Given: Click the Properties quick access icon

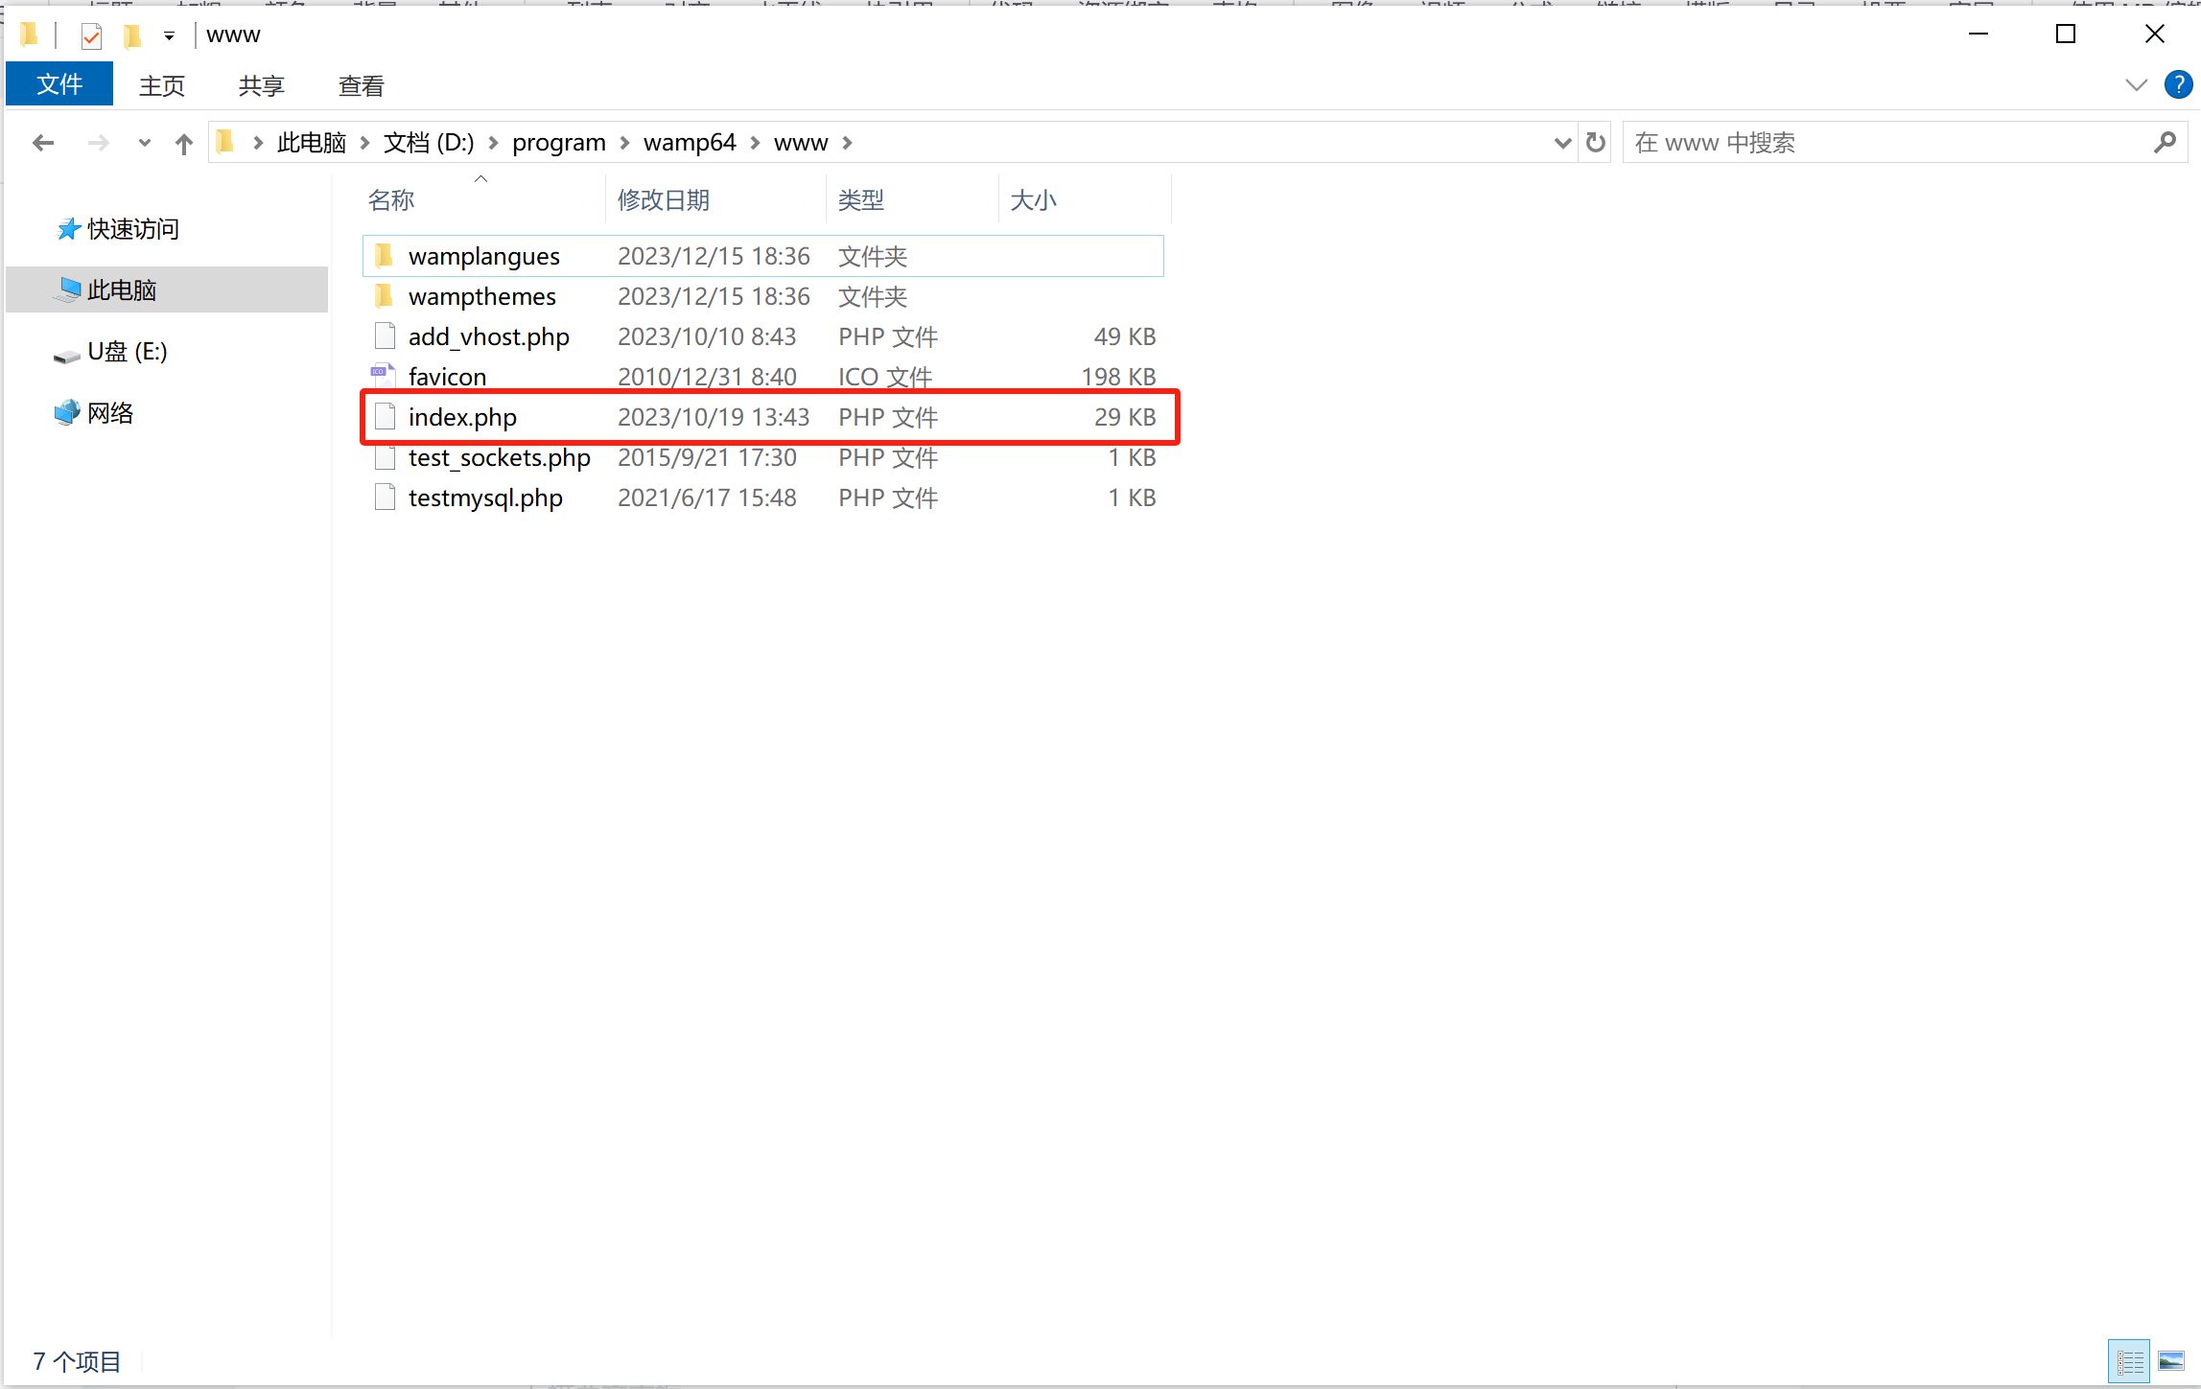Looking at the screenshot, I should click(x=91, y=36).
